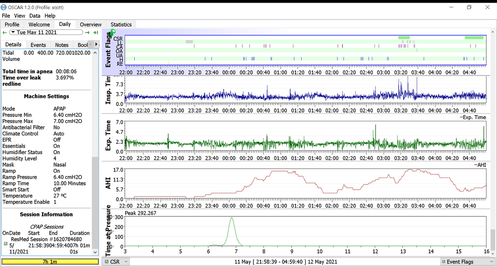Go to the previous day using the green left arrow
The height and width of the screenshot is (267, 497).
(x=4, y=32)
